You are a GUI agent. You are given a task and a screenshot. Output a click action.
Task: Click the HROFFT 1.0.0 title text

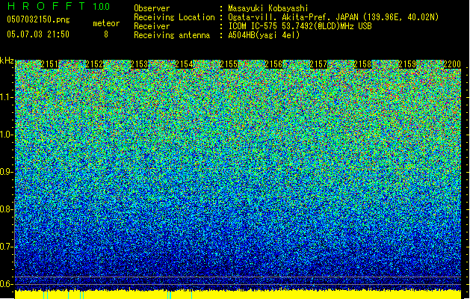58,6
